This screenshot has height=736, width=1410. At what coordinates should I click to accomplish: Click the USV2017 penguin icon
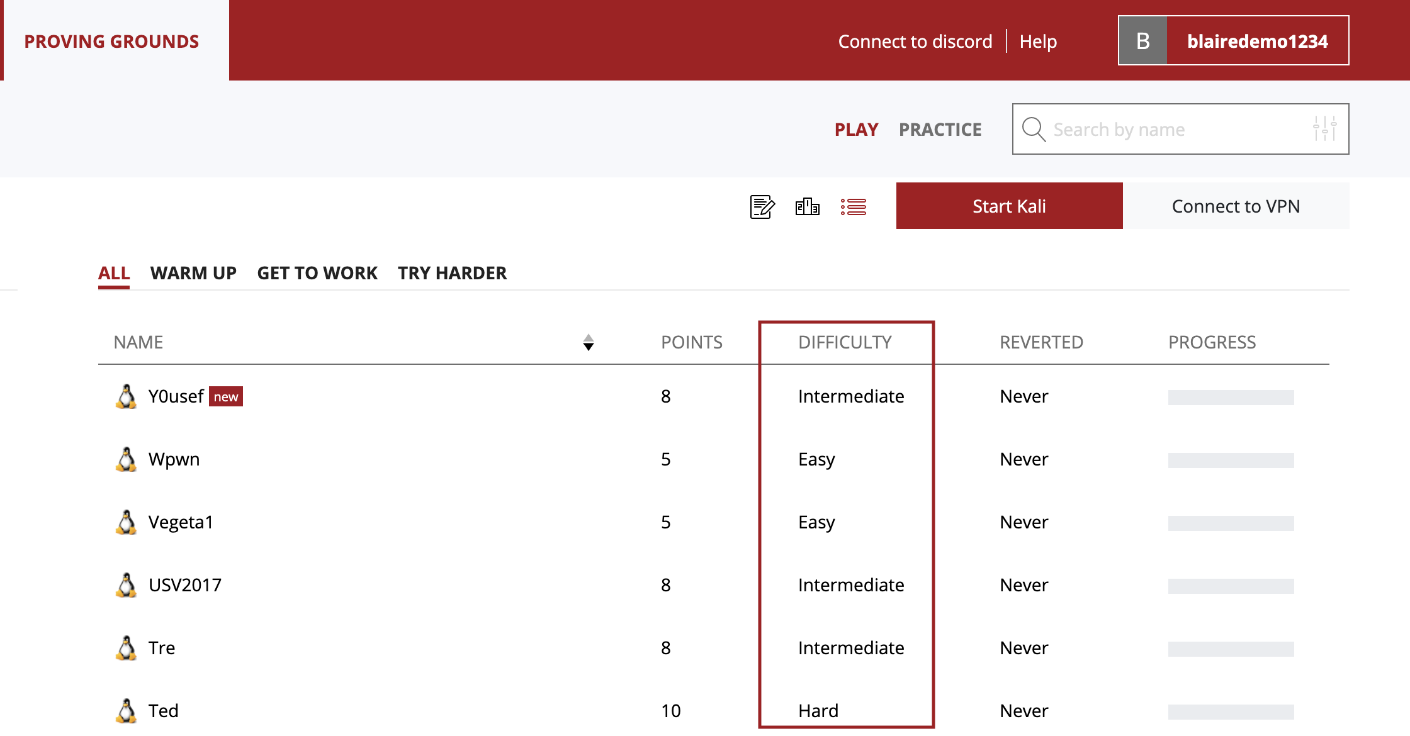click(x=127, y=585)
